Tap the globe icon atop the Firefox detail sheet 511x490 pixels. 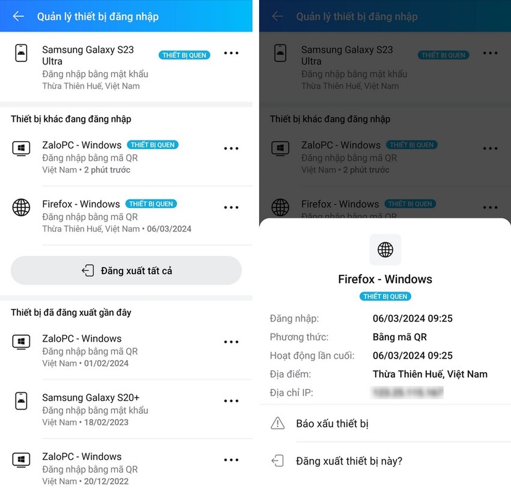click(385, 250)
